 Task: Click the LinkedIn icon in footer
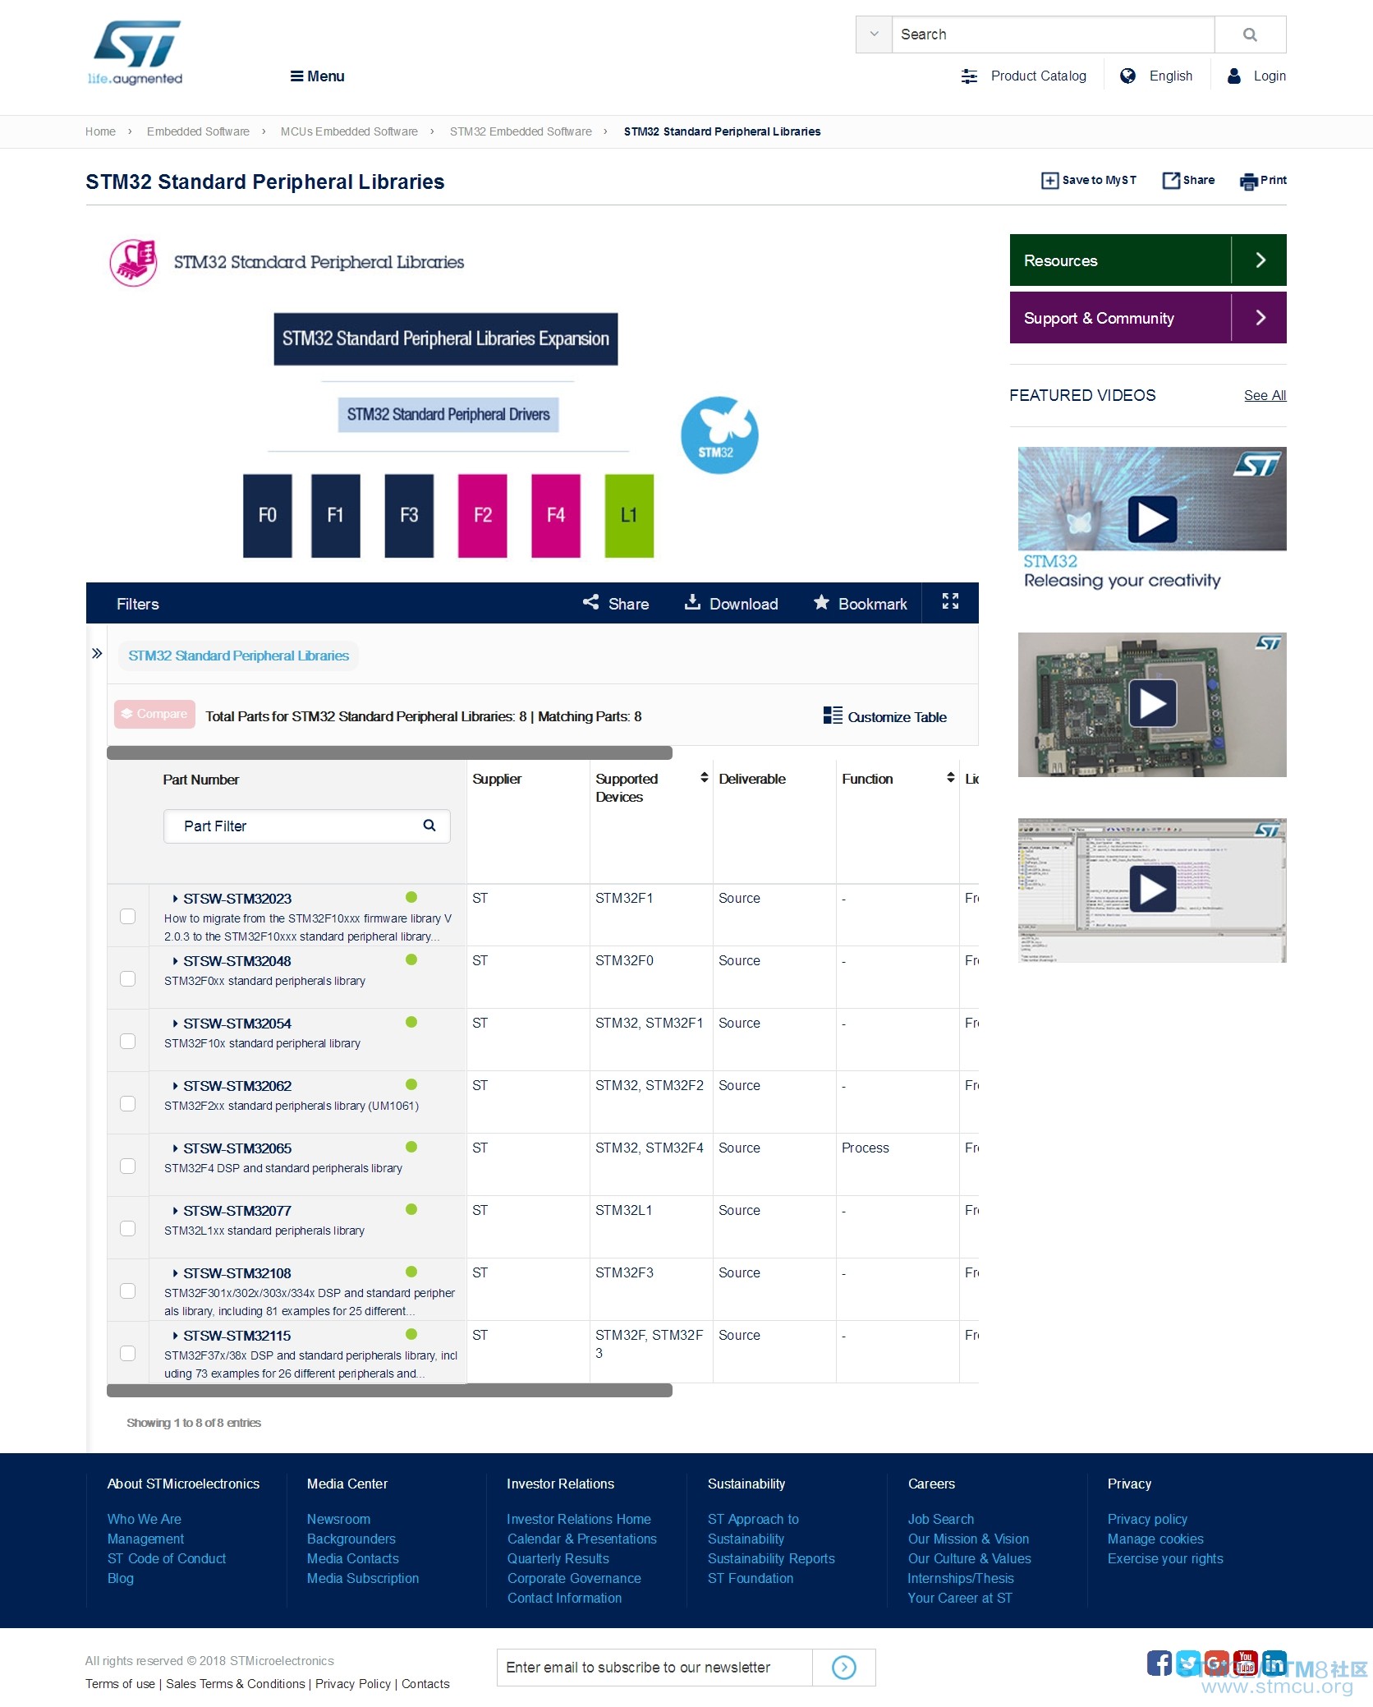[x=1274, y=1663]
